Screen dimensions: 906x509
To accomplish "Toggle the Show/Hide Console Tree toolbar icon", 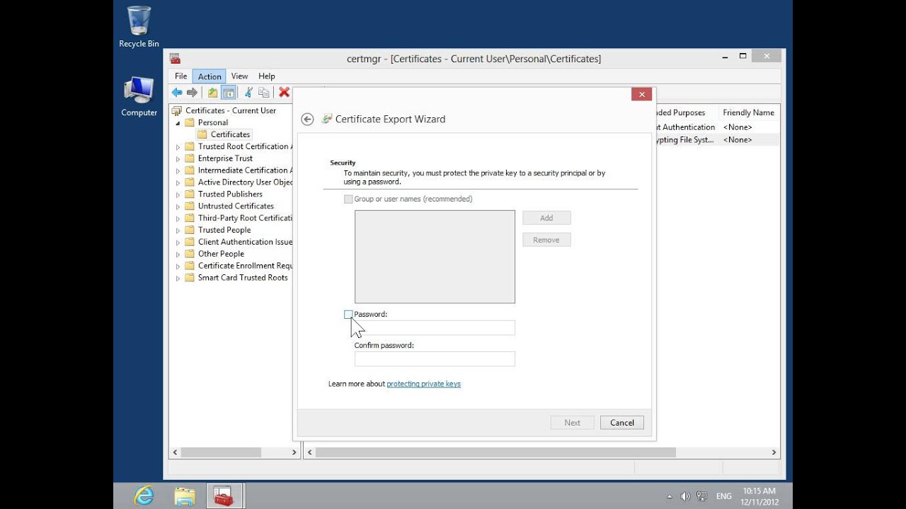I will coord(229,93).
